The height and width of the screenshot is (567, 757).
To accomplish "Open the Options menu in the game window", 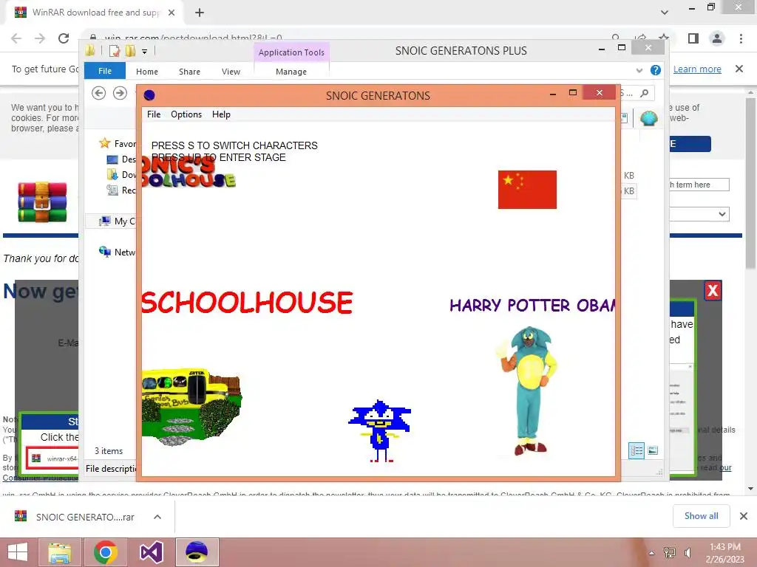I will [186, 114].
